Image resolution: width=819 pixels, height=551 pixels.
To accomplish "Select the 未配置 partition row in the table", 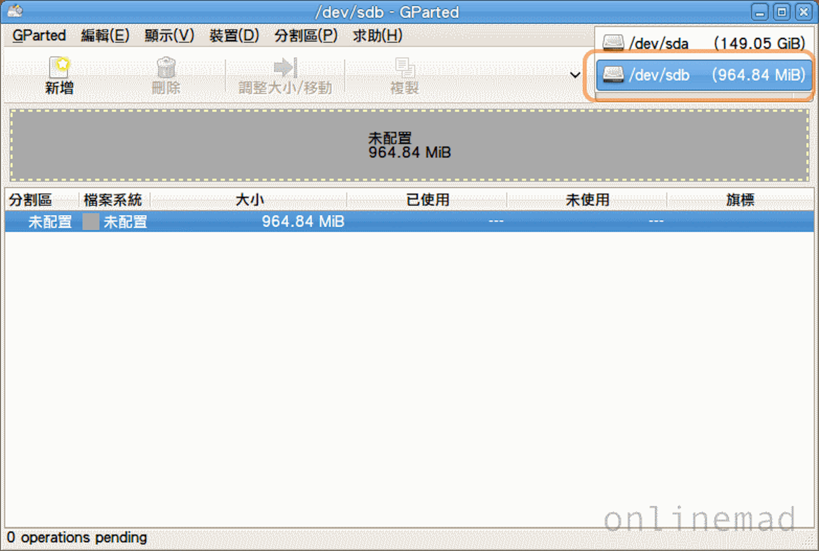I will click(409, 221).
